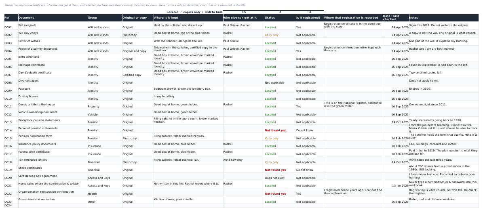
Task: Click 'Guarantees and warranties' cell
Action: click(x=53, y=200)
